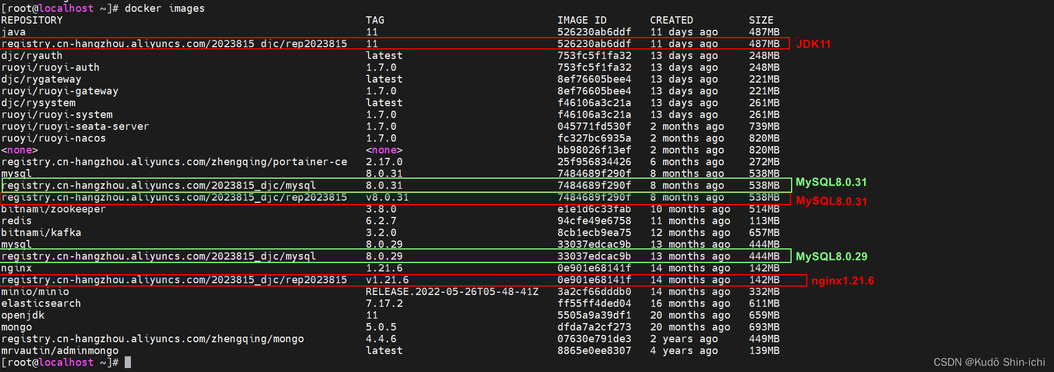Image resolution: width=1054 pixels, height=372 pixels.
Task: Click the REPOSITORY column header
Action: [x=32, y=20]
